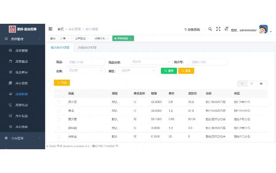The image size is (276, 173).
Task: Tick the checkbox for the 59.1000 row
Action: pos(58,119)
